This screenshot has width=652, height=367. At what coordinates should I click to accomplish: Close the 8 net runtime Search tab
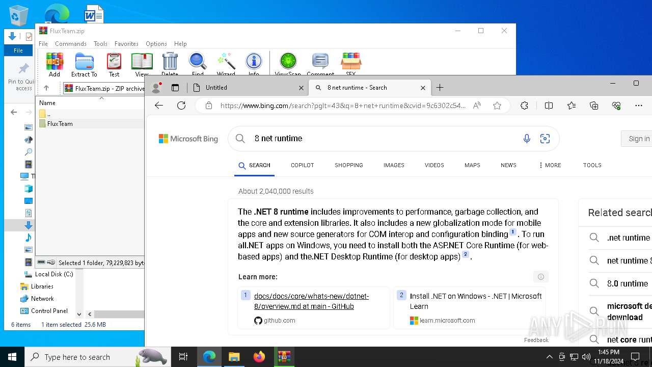tap(423, 88)
